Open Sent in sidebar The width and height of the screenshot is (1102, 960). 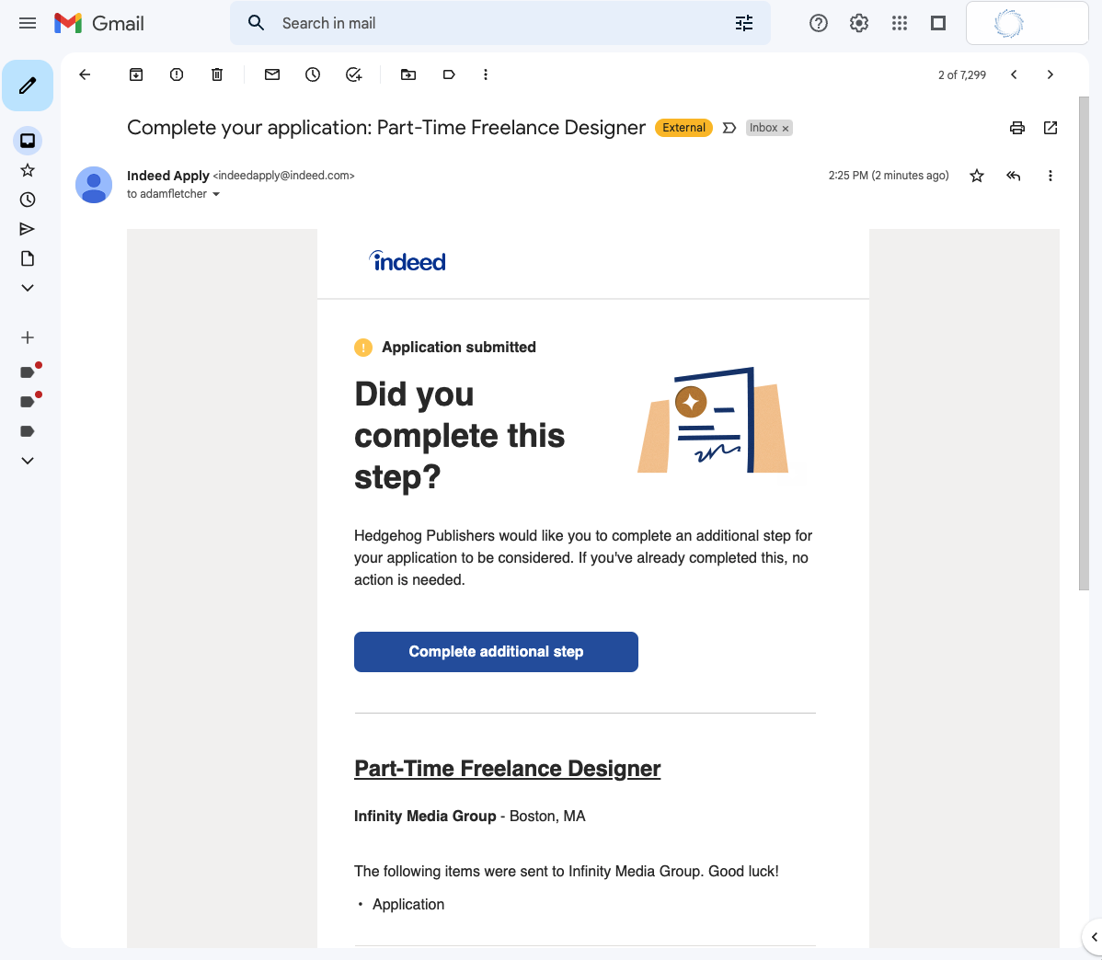pos(28,229)
